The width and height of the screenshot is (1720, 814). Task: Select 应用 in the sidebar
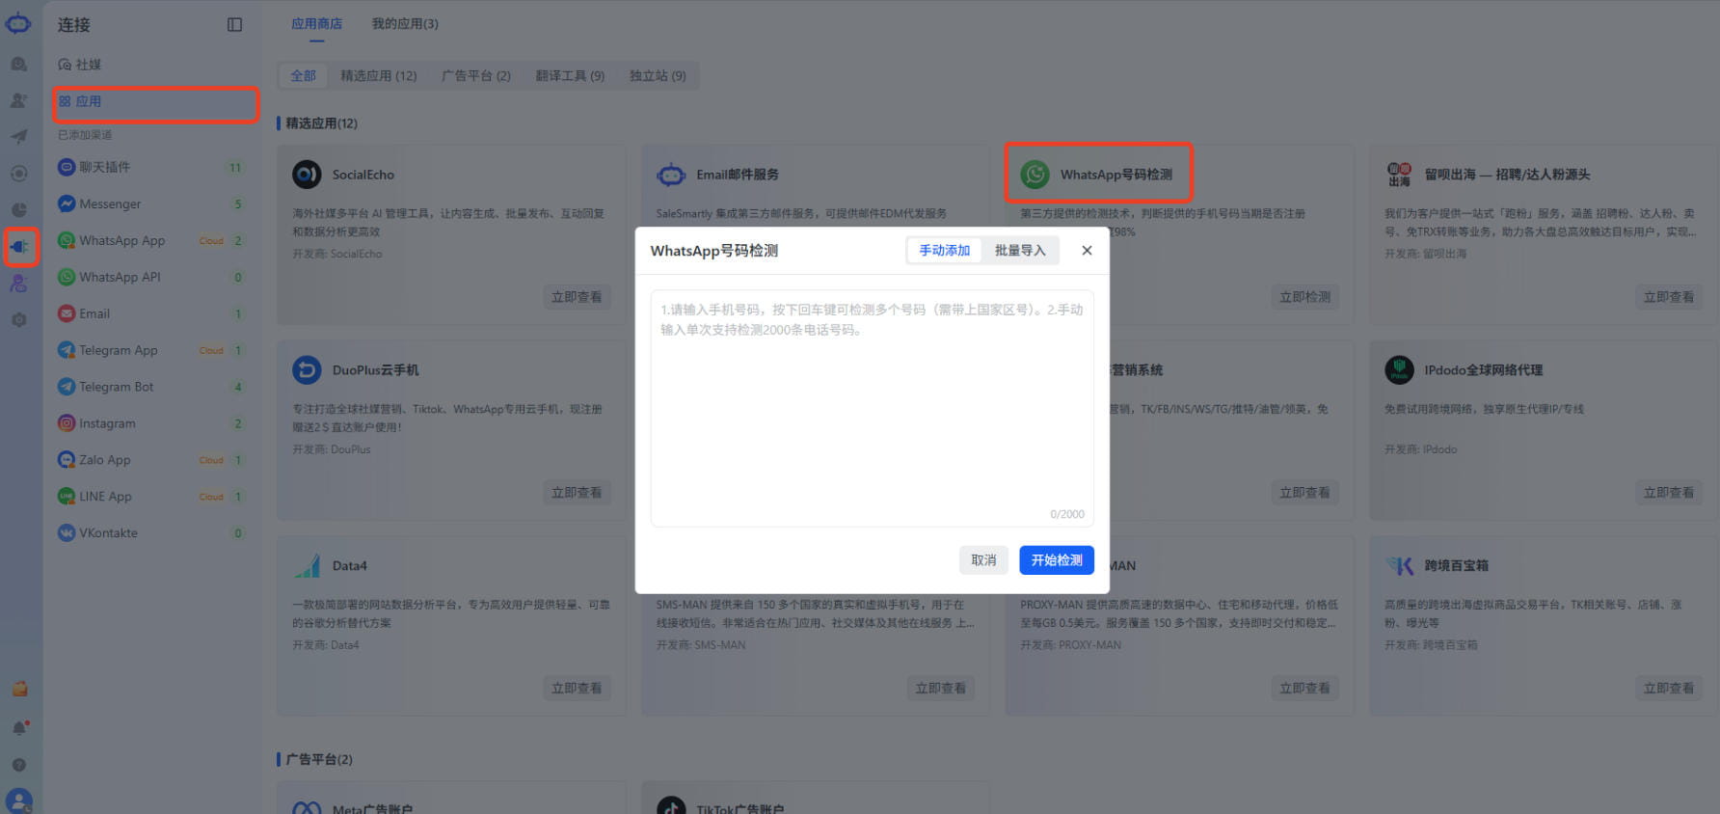coord(156,102)
